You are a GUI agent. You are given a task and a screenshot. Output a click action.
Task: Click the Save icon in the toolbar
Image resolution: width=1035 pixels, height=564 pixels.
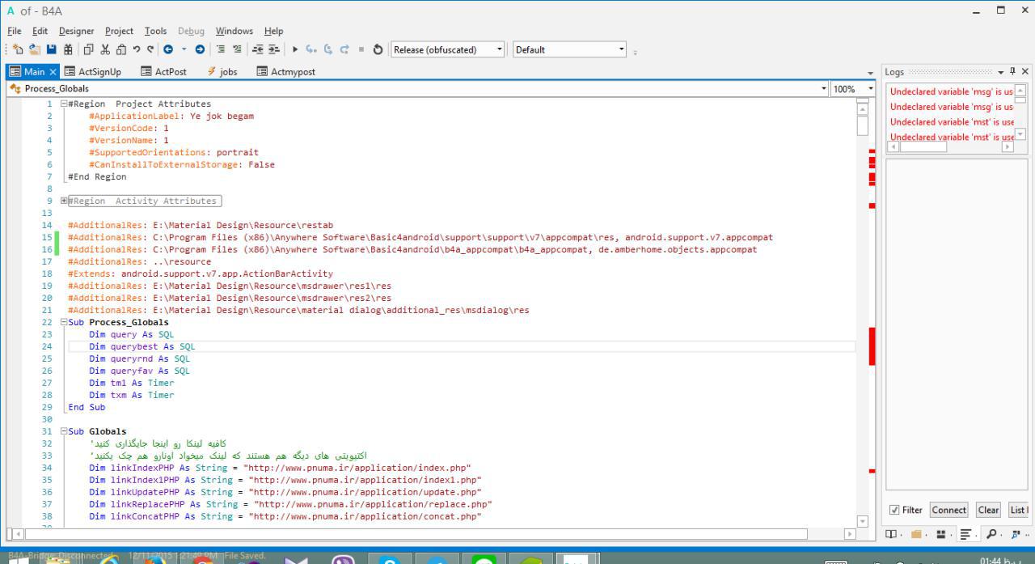coord(52,49)
